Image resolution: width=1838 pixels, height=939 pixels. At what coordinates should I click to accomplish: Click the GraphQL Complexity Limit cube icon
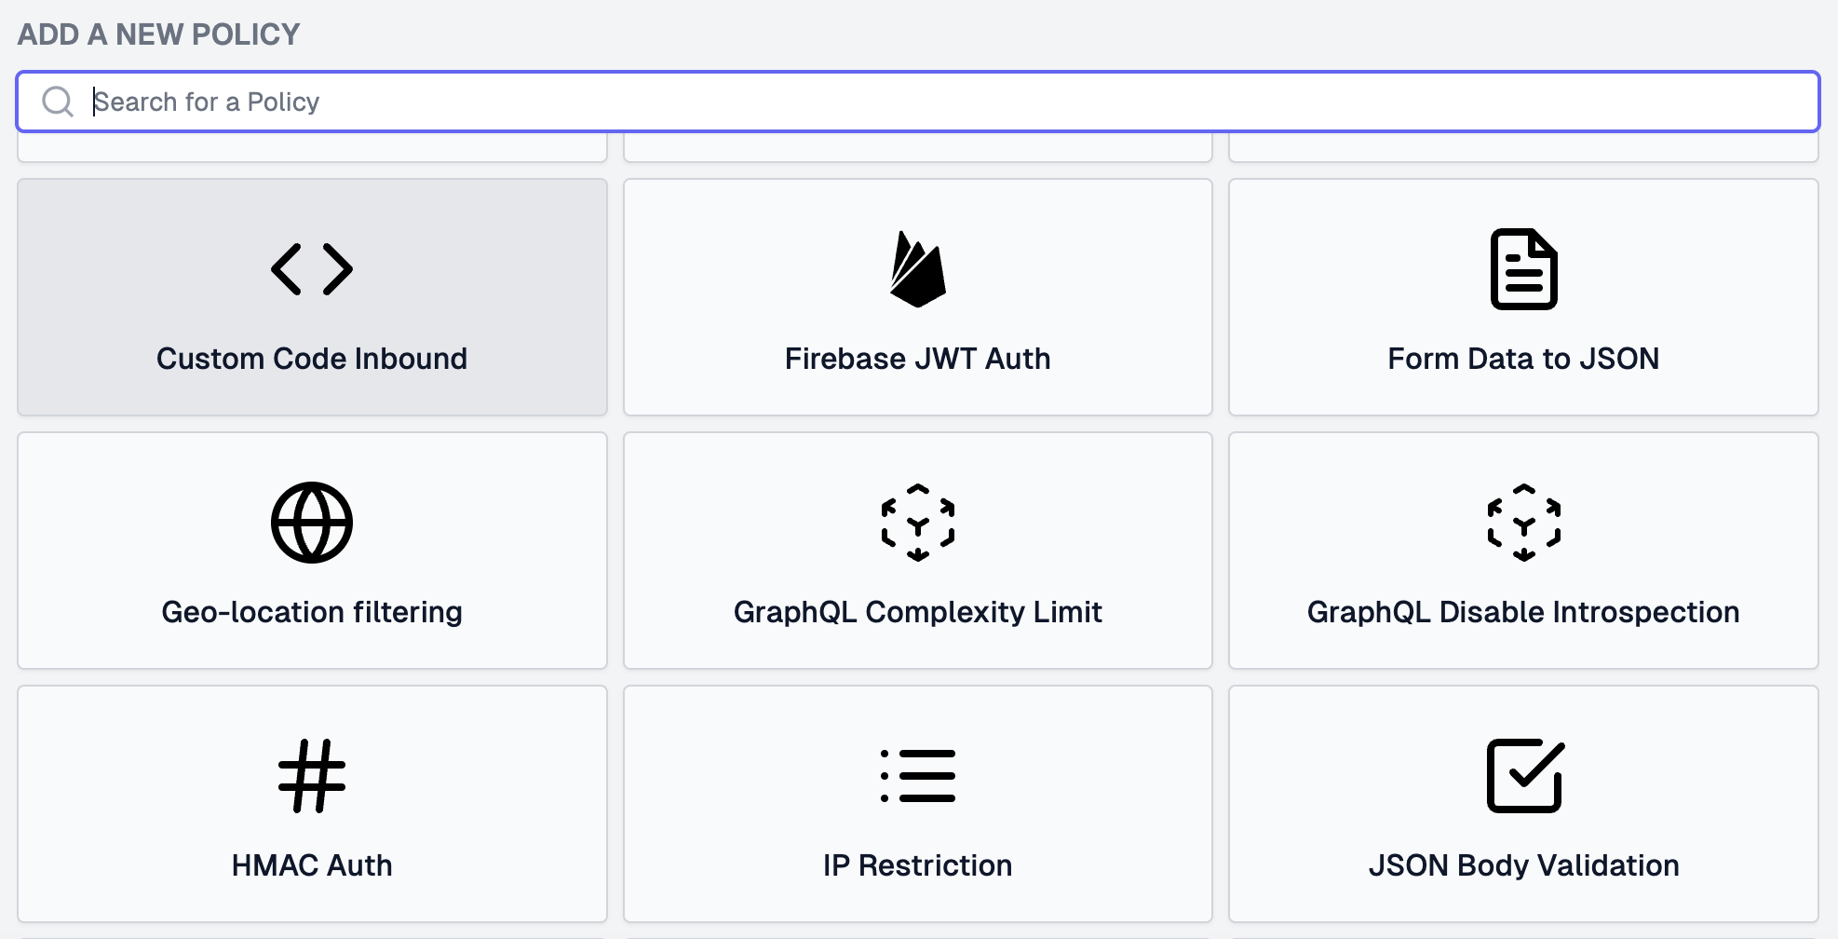918,523
